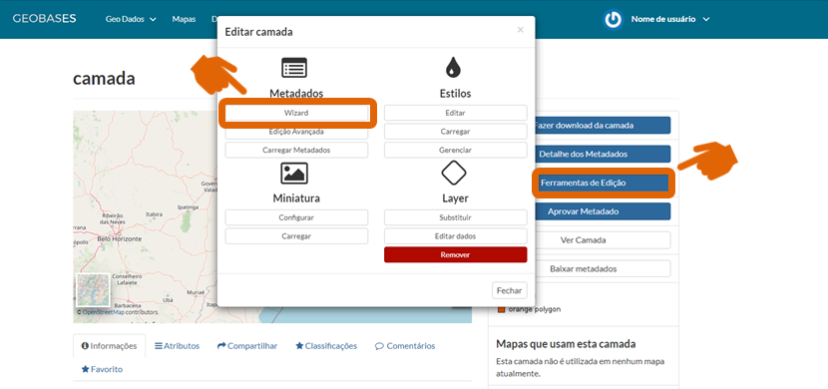Click Aprovar Metadado button
This screenshot has width=828, height=389.
pos(604,211)
